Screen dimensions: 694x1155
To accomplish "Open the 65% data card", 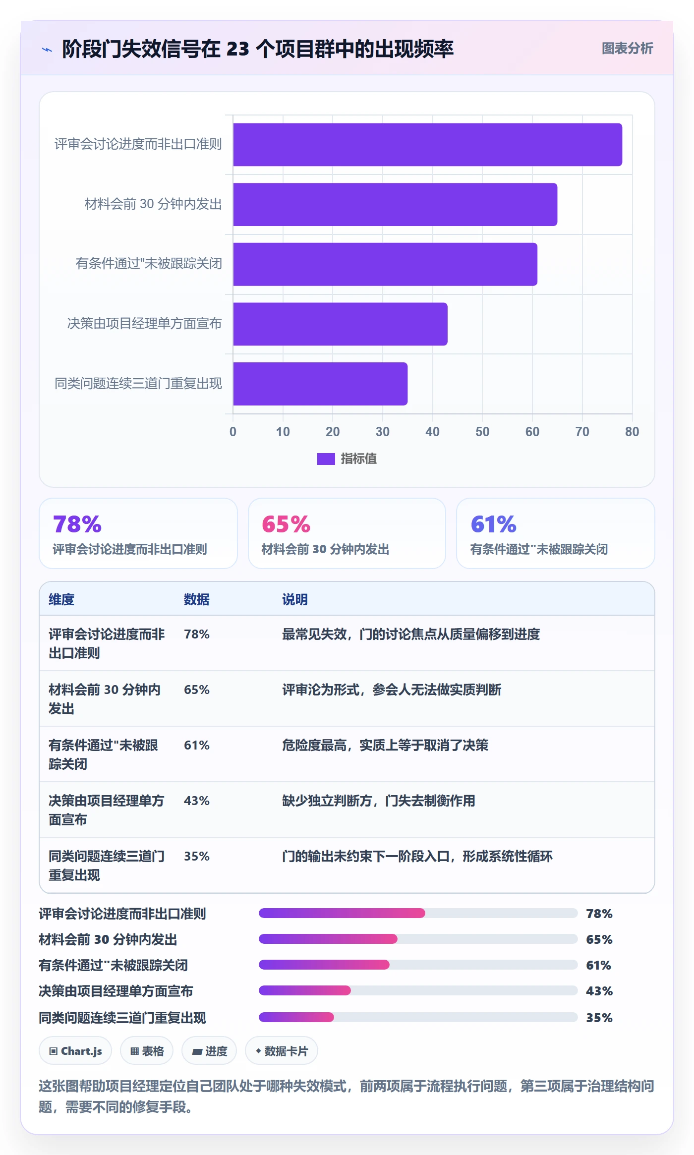I will (x=347, y=533).
